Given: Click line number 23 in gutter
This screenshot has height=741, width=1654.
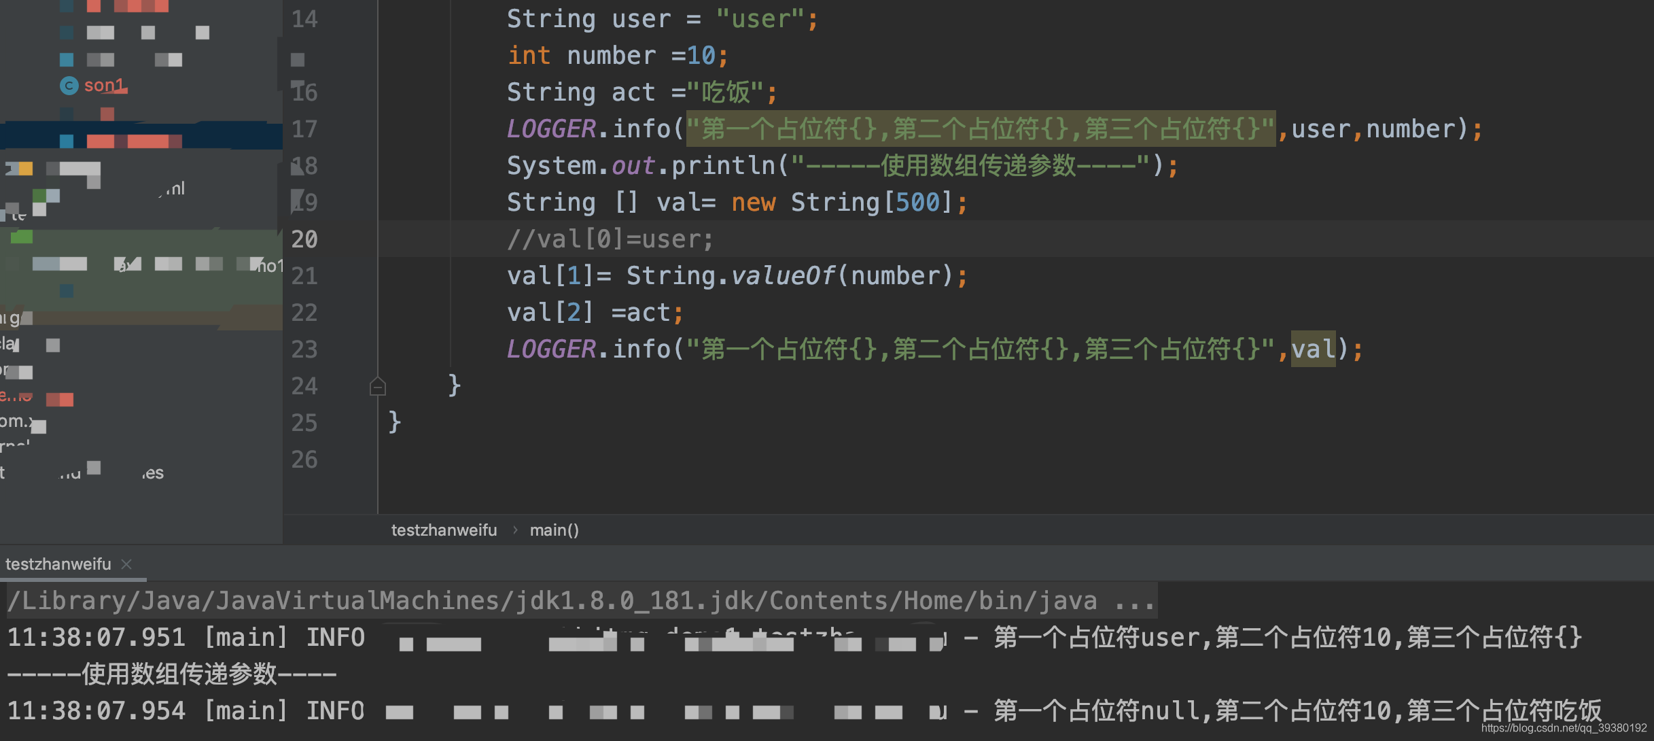Looking at the screenshot, I should 304,349.
